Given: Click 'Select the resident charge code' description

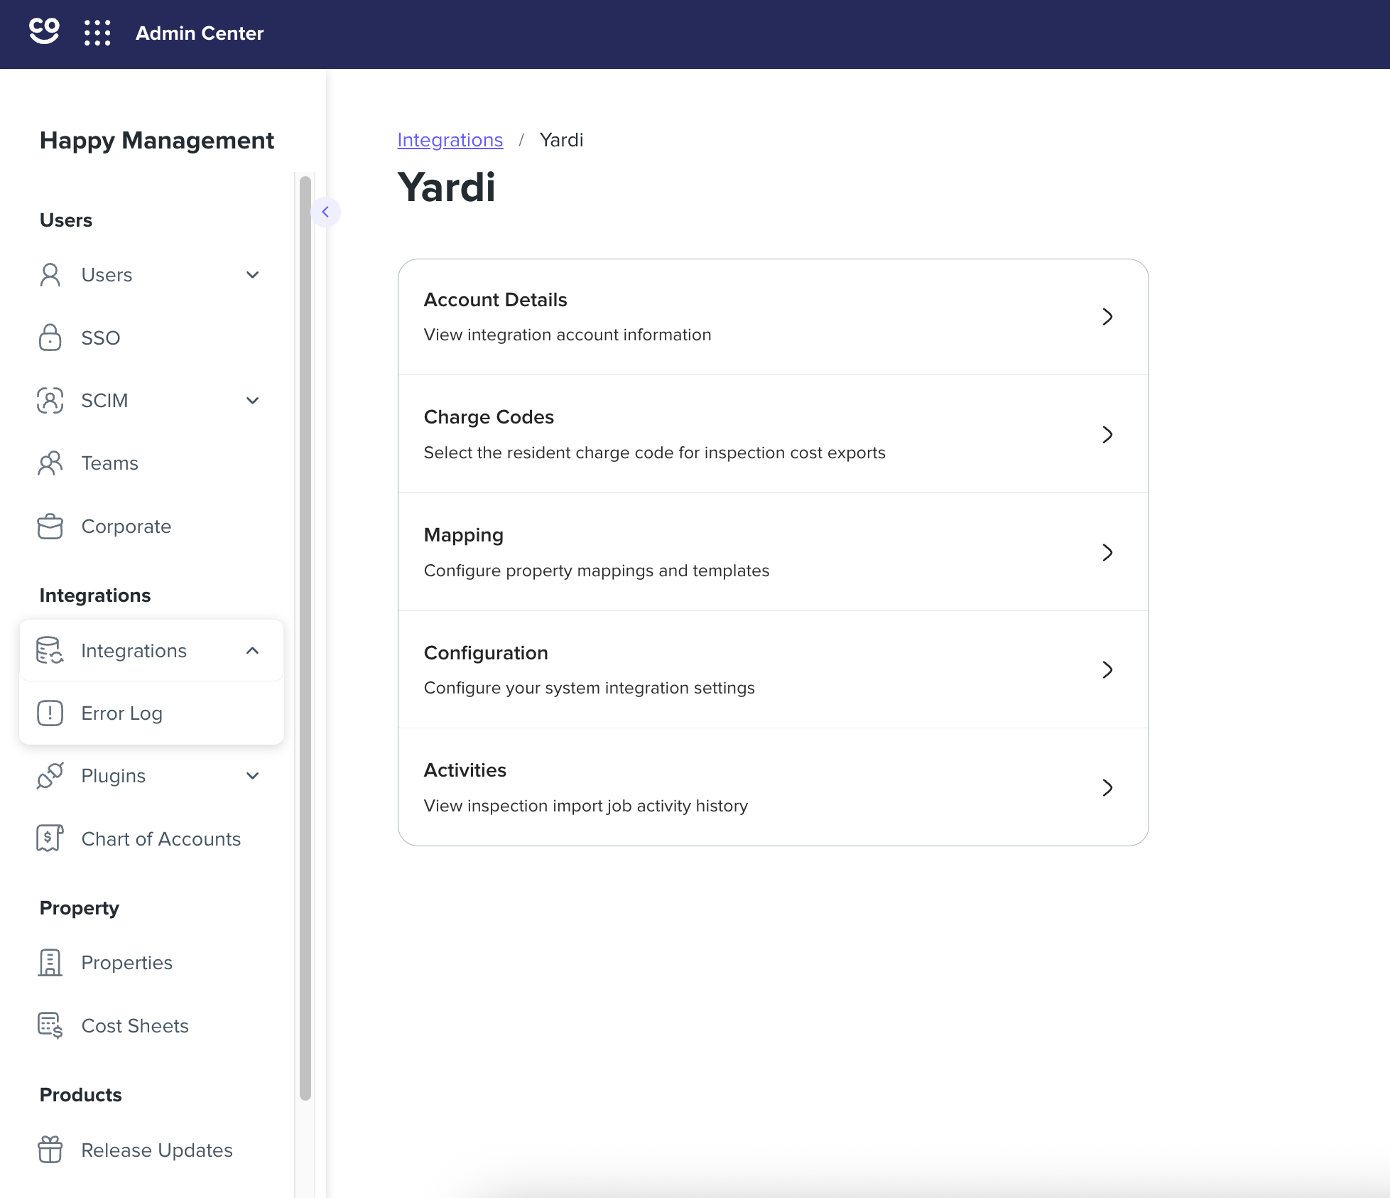Looking at the screenshot, I should tap(655, 453).
